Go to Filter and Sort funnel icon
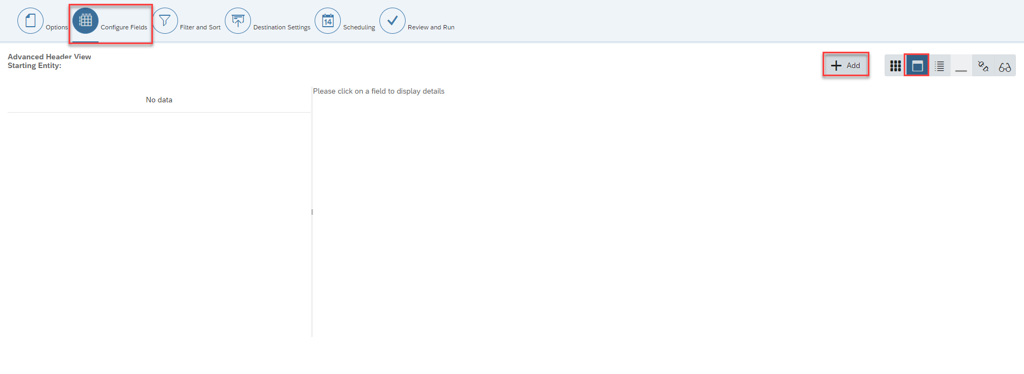 coord(165,21)
